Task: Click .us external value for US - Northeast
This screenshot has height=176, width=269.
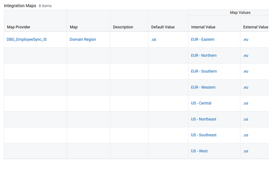Action: click(x=245, y=119)
